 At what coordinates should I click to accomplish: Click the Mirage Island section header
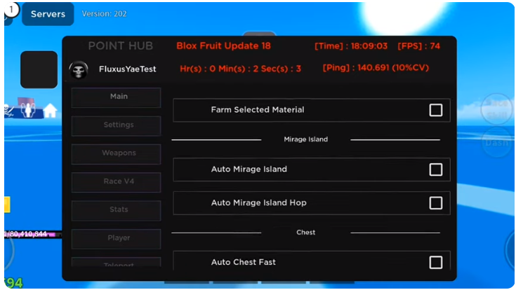click(x=305, y=139)
